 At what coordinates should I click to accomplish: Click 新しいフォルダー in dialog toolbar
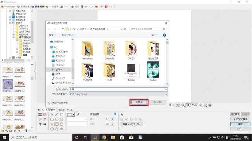[68, 35]
